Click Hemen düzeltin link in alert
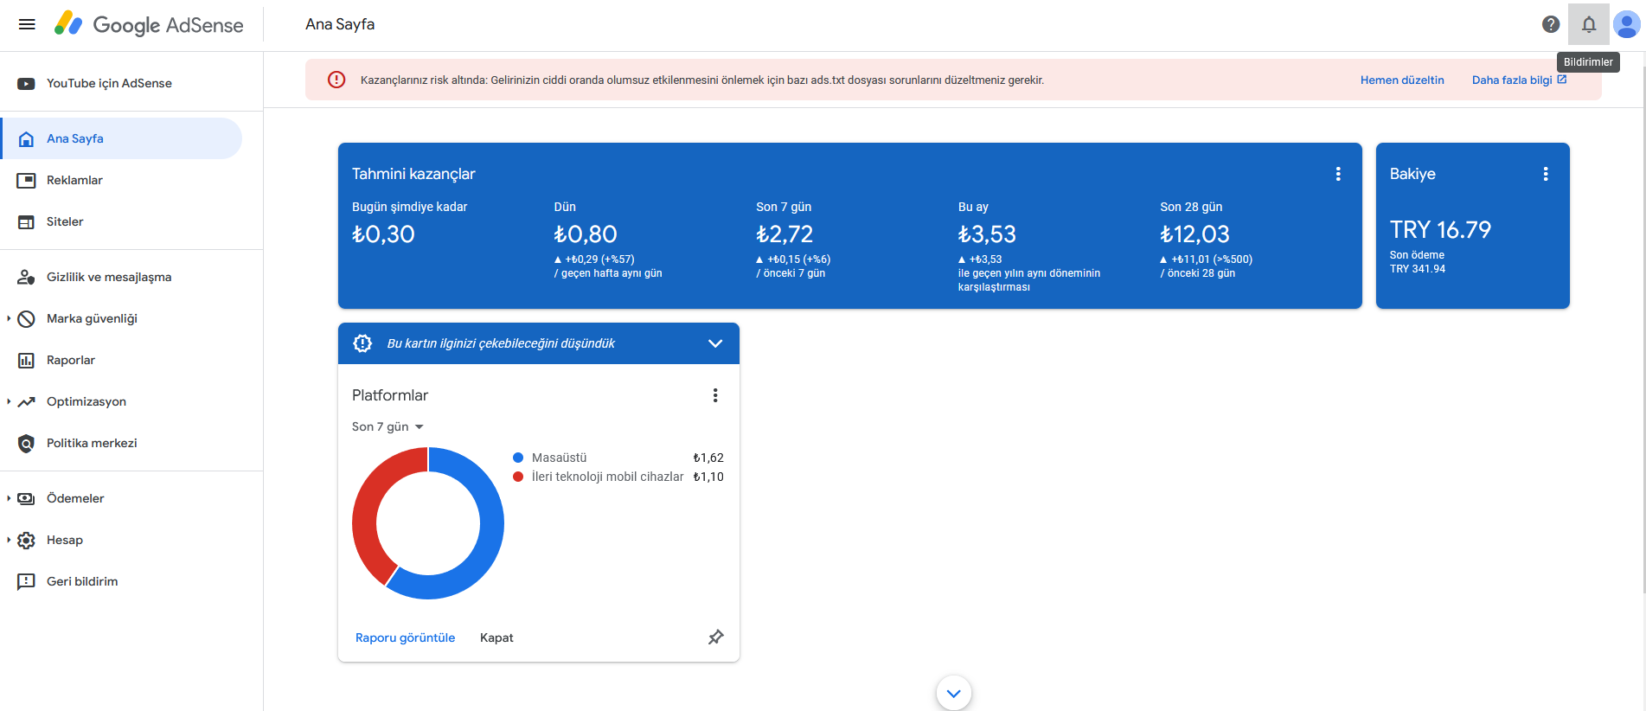The image size is (1646, 711). [x=1402, y=80]
